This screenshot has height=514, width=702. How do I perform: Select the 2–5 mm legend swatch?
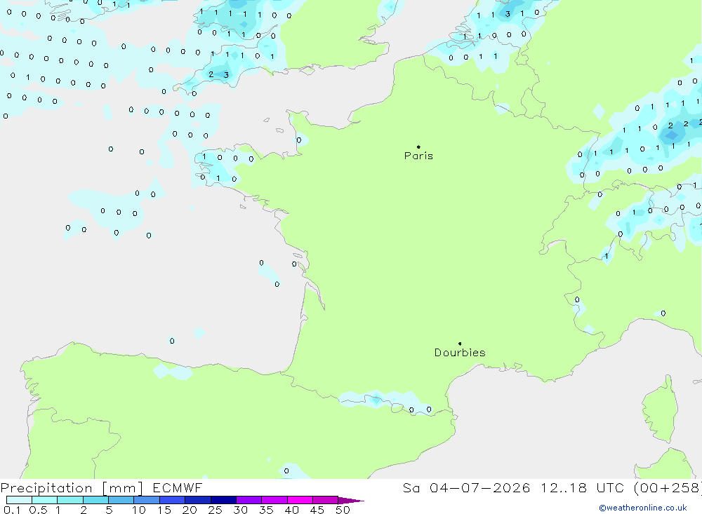(x=95, y=500)
